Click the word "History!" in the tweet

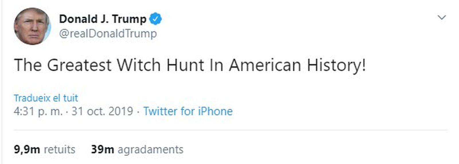(336, 65)
